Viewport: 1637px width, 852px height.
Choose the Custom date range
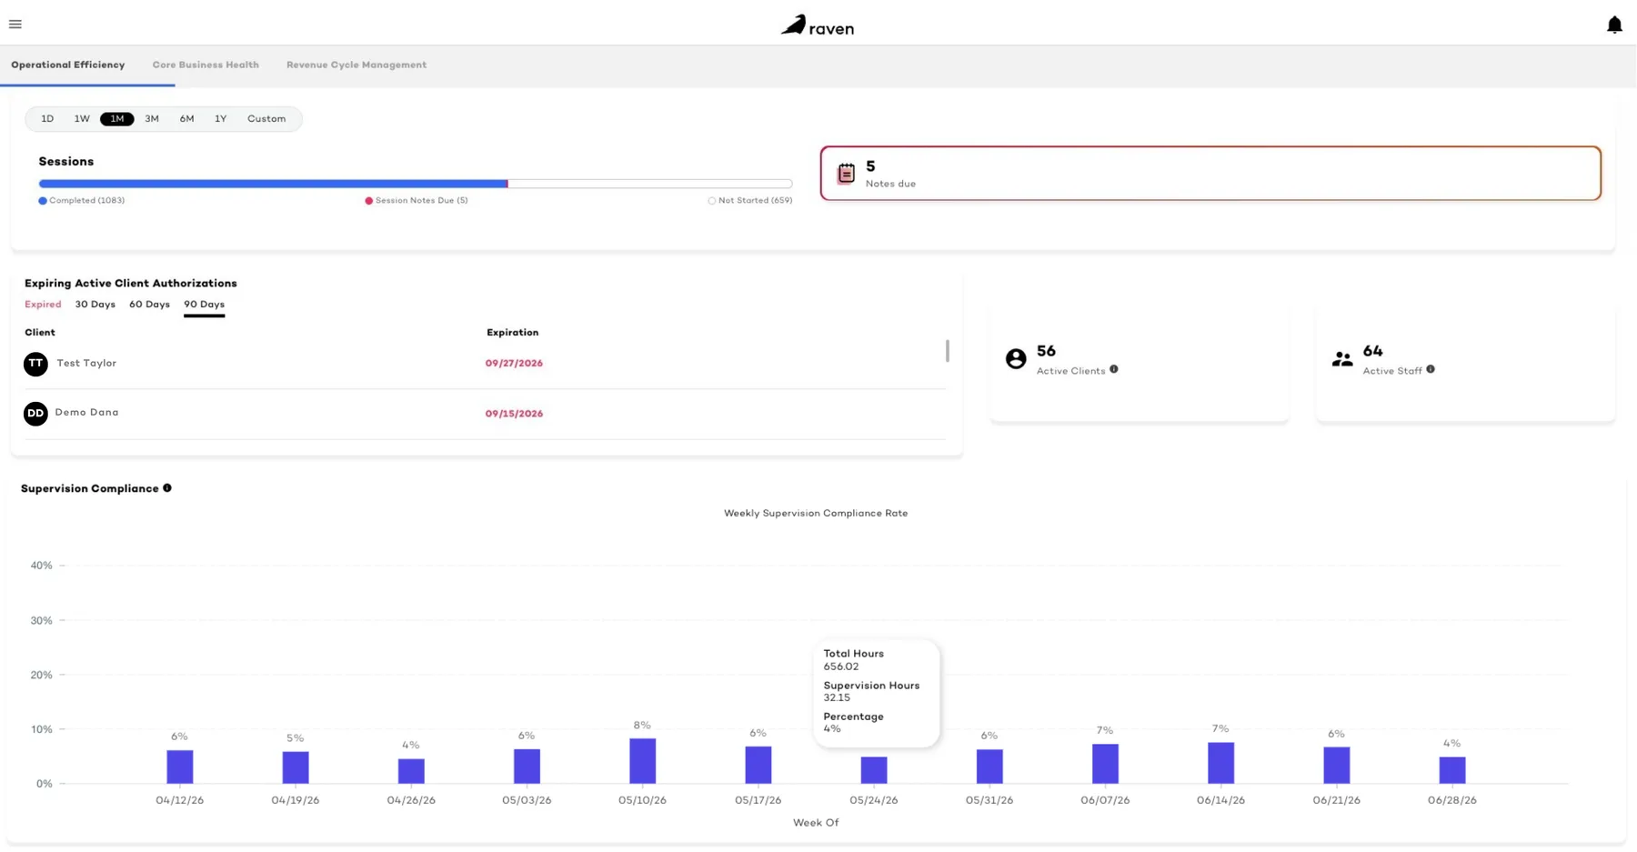266,119
